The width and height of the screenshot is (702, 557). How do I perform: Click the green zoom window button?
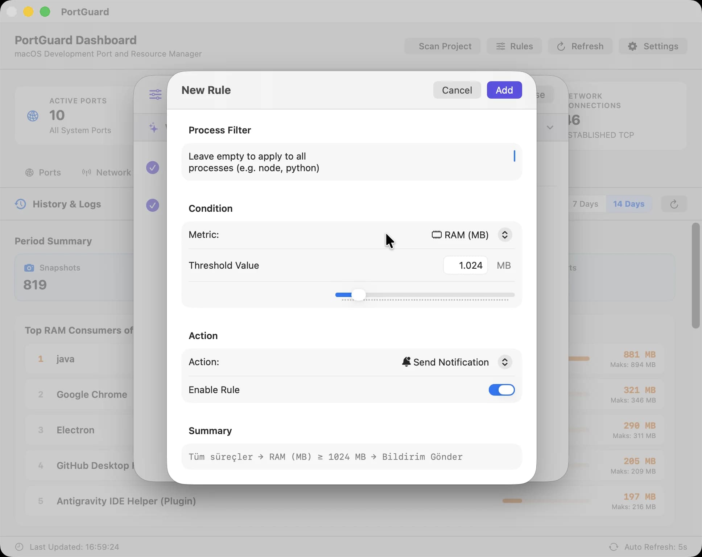tap(45, 12)
